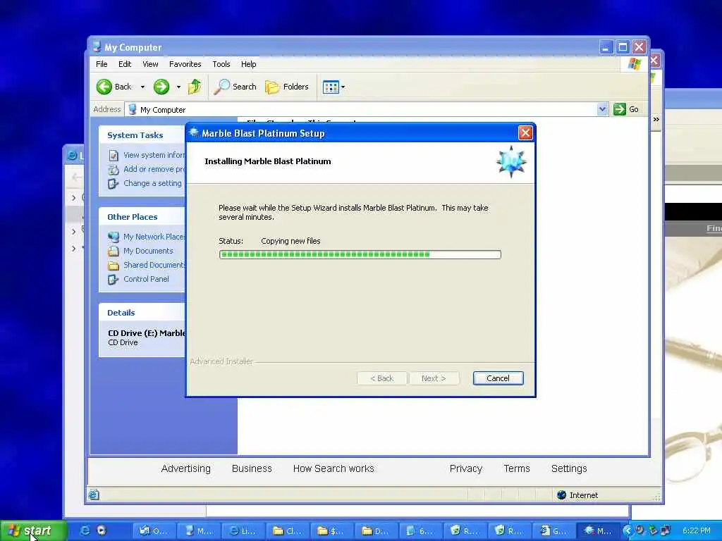Click the Control Panel icon
Image resolution: width=722 pixels, height=541 pixels.
click(114, 279)
